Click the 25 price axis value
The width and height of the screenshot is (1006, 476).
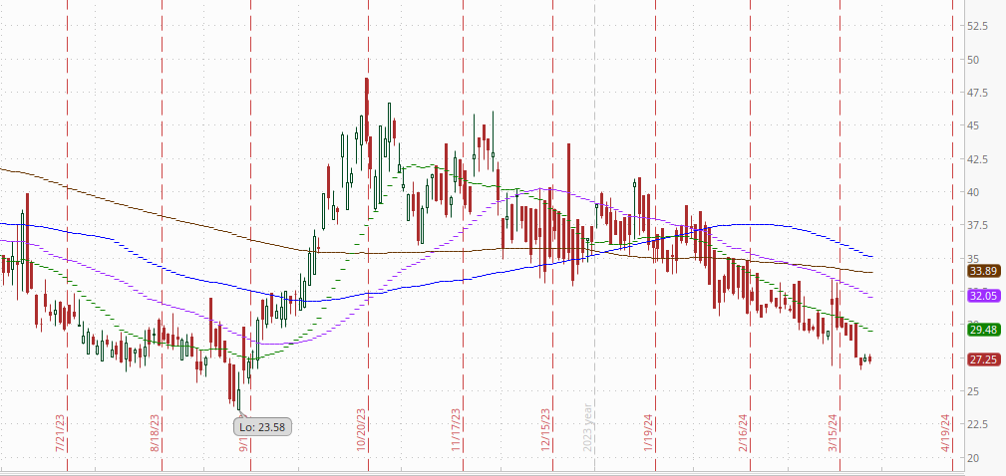pyautogui.click(x=973, y=391)
